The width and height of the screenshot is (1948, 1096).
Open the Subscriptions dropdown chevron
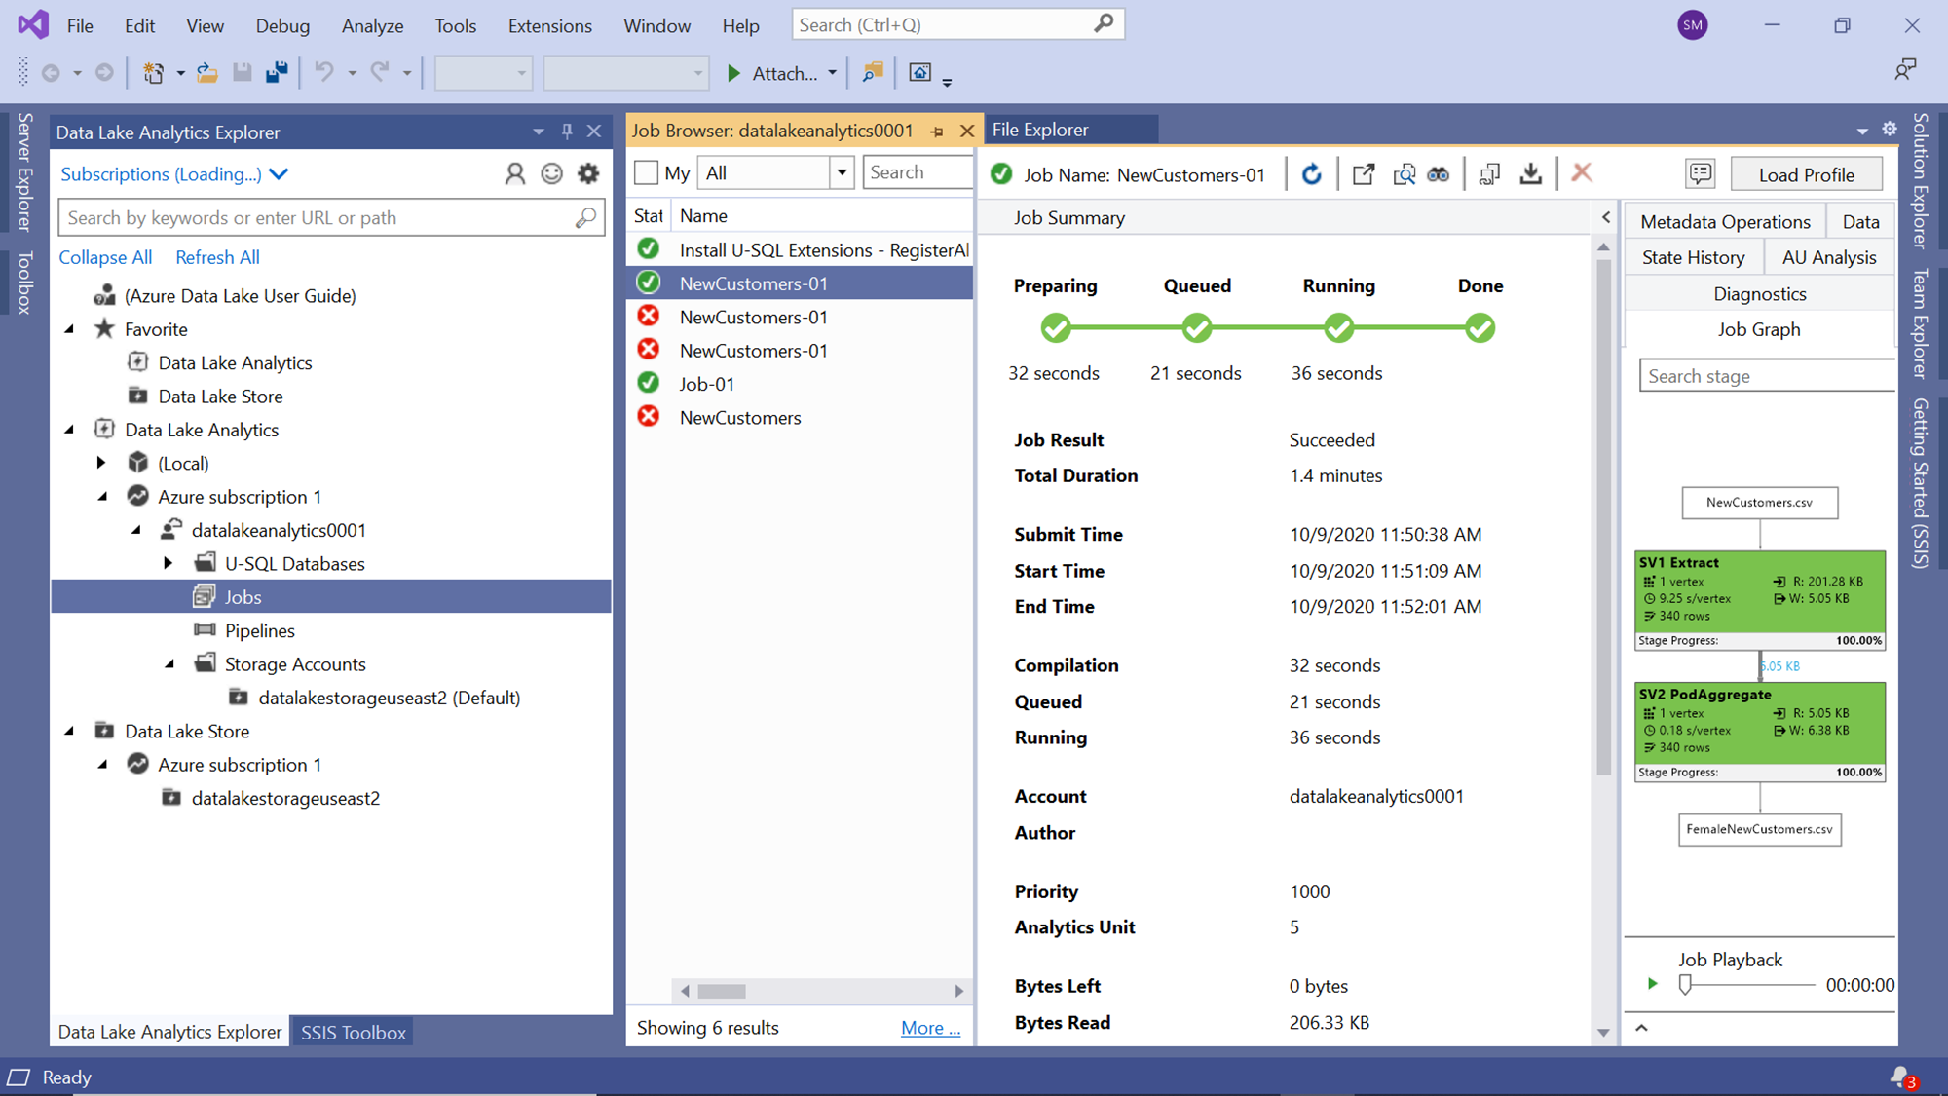280,174
